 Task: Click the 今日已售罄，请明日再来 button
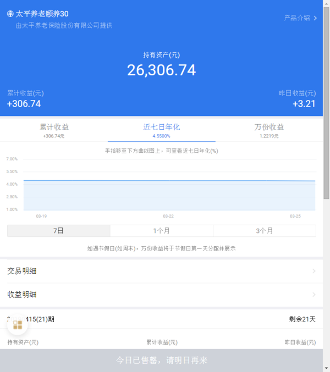[162, 360]
